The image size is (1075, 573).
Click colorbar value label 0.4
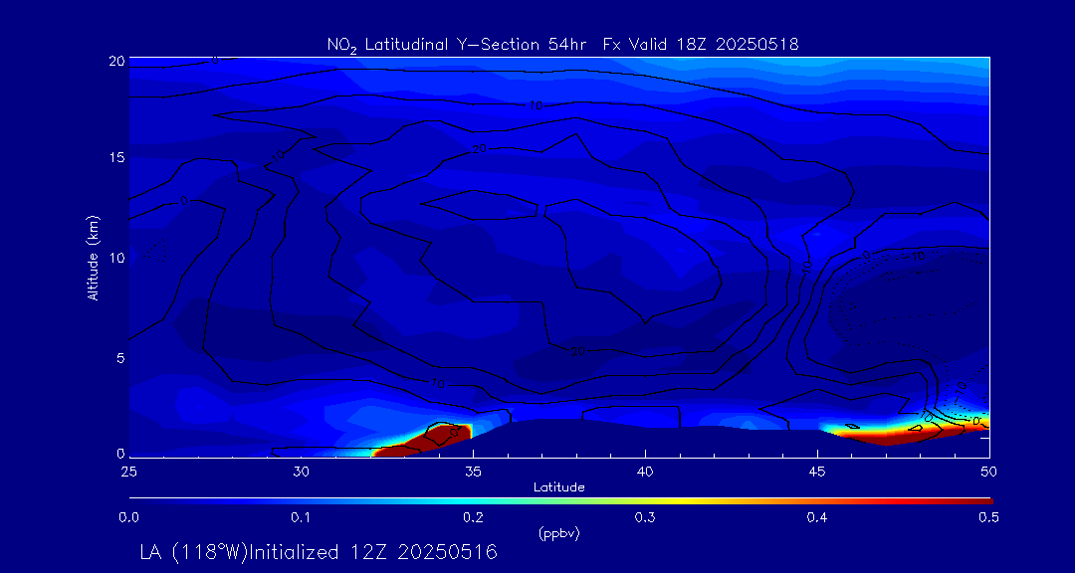(x=817, y=518)
